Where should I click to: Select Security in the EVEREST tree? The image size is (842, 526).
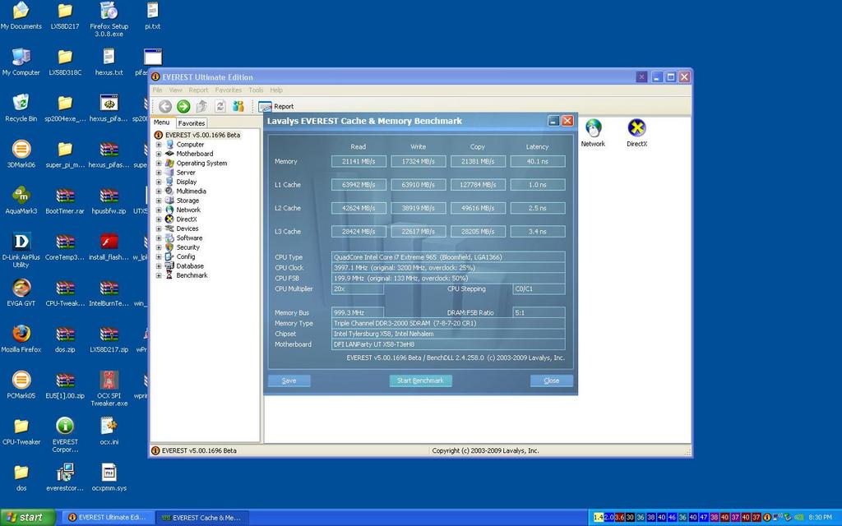[x=187, y=247]
